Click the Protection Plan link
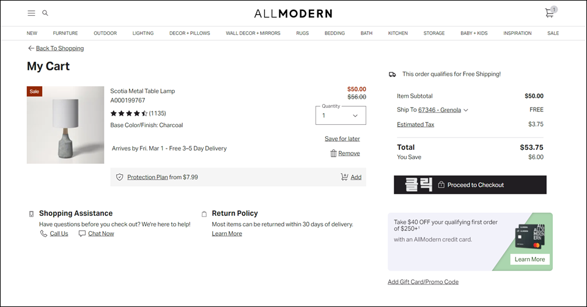 [x=147, y=177]
